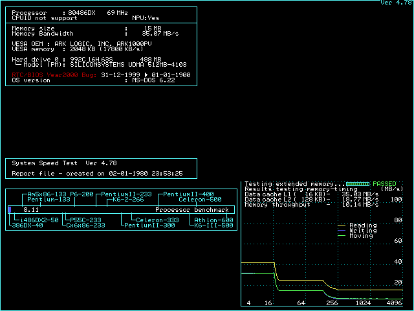This screenshot has width=414, height=311.
Task: Click the 386DX-40 benchmark marker label
Action: pyautogui.click(x=27, y=225)
